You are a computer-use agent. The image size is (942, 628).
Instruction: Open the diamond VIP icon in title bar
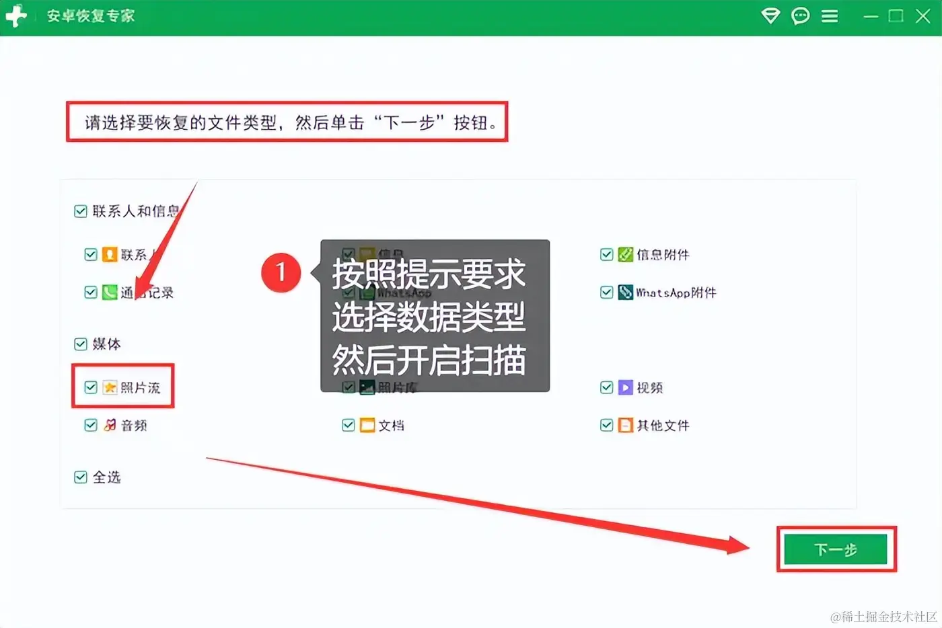pyautogui.click(x=770, y=15)
